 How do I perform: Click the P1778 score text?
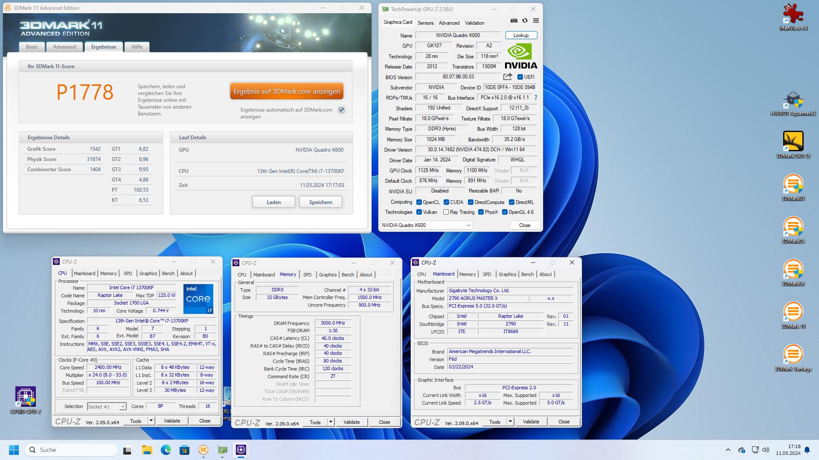[x=85, y=92]
